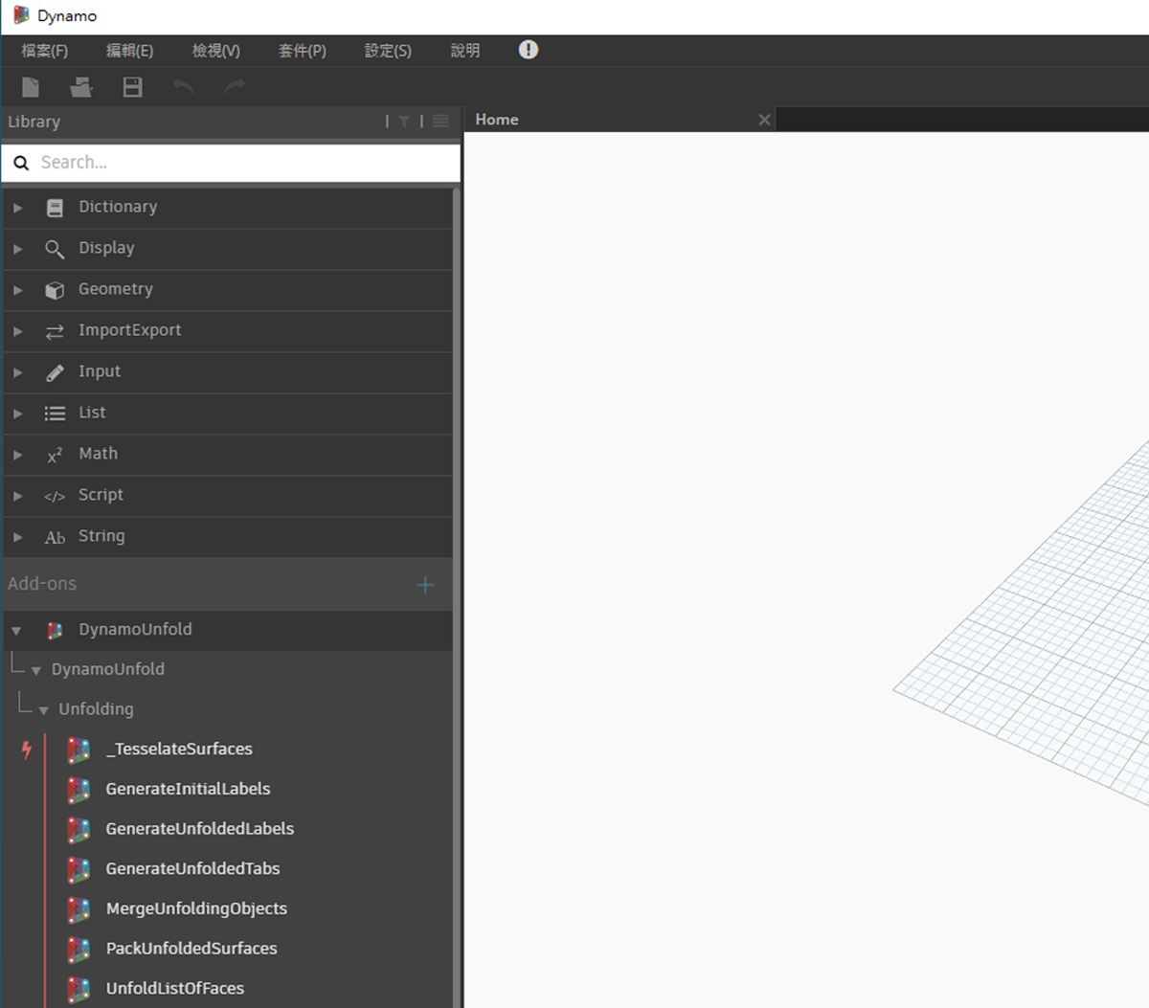Screen dimensions: 1149x1008
Task: Select the GenerateUnfoldedLabels node
Action: [x=199, y=829]
